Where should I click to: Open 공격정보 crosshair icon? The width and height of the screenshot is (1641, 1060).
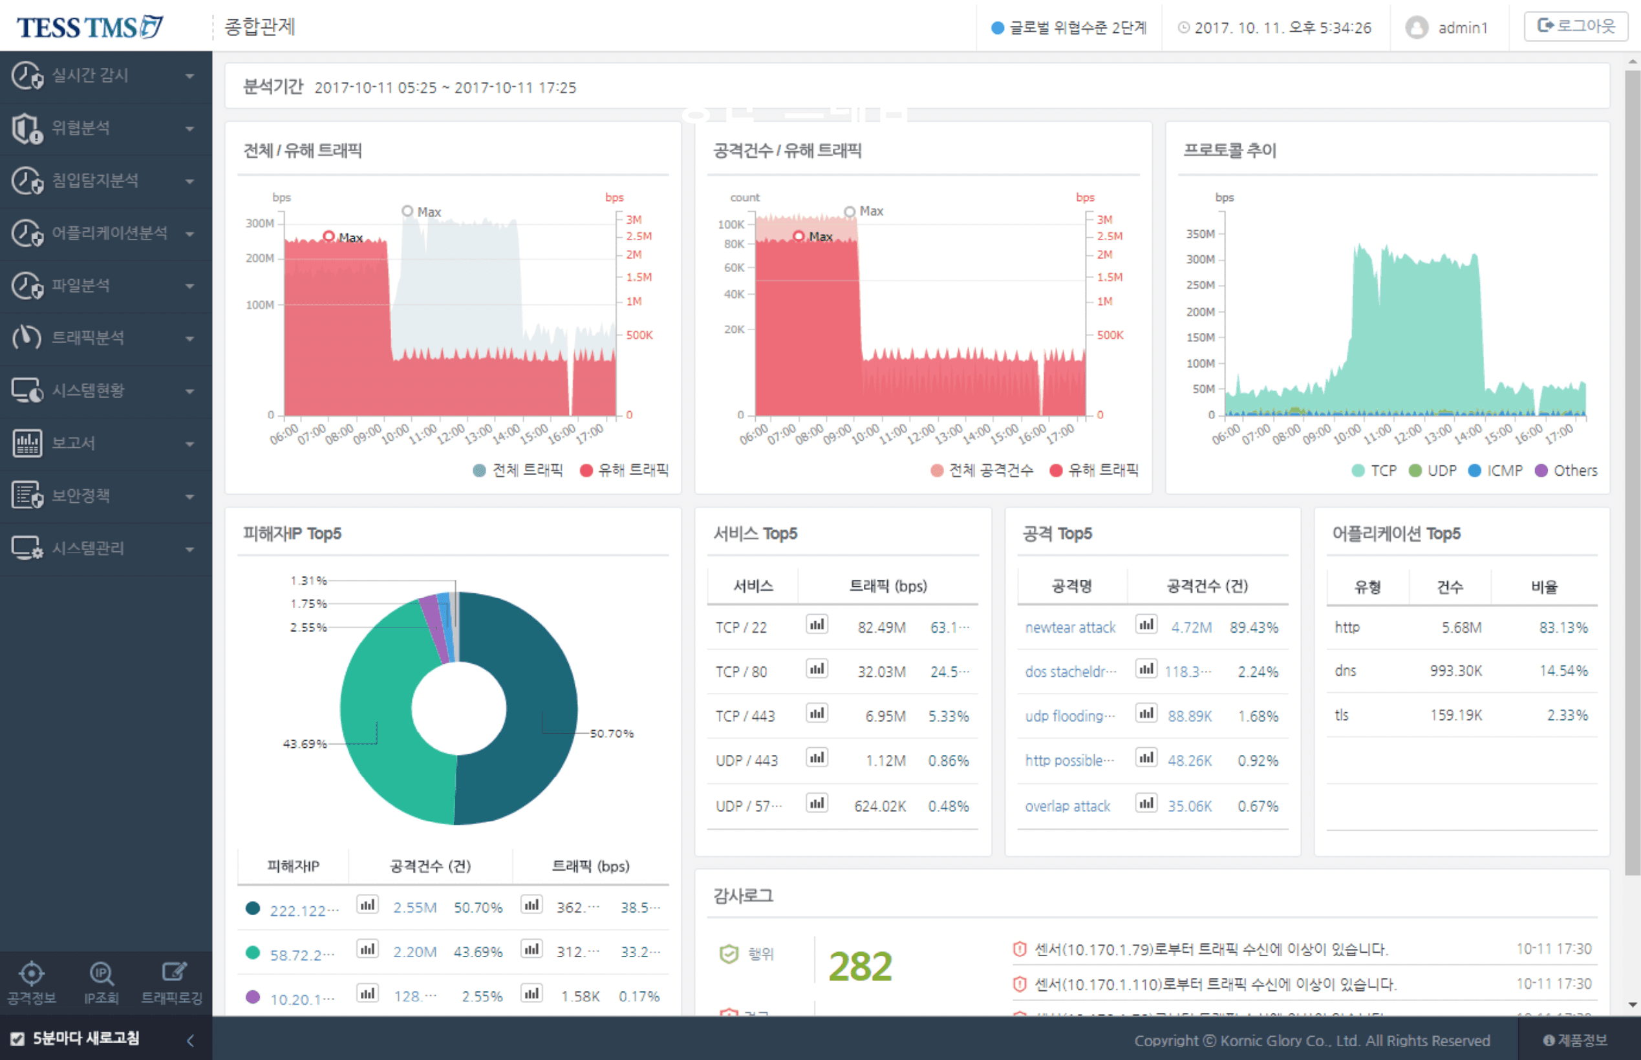click(x=32, y=973)
